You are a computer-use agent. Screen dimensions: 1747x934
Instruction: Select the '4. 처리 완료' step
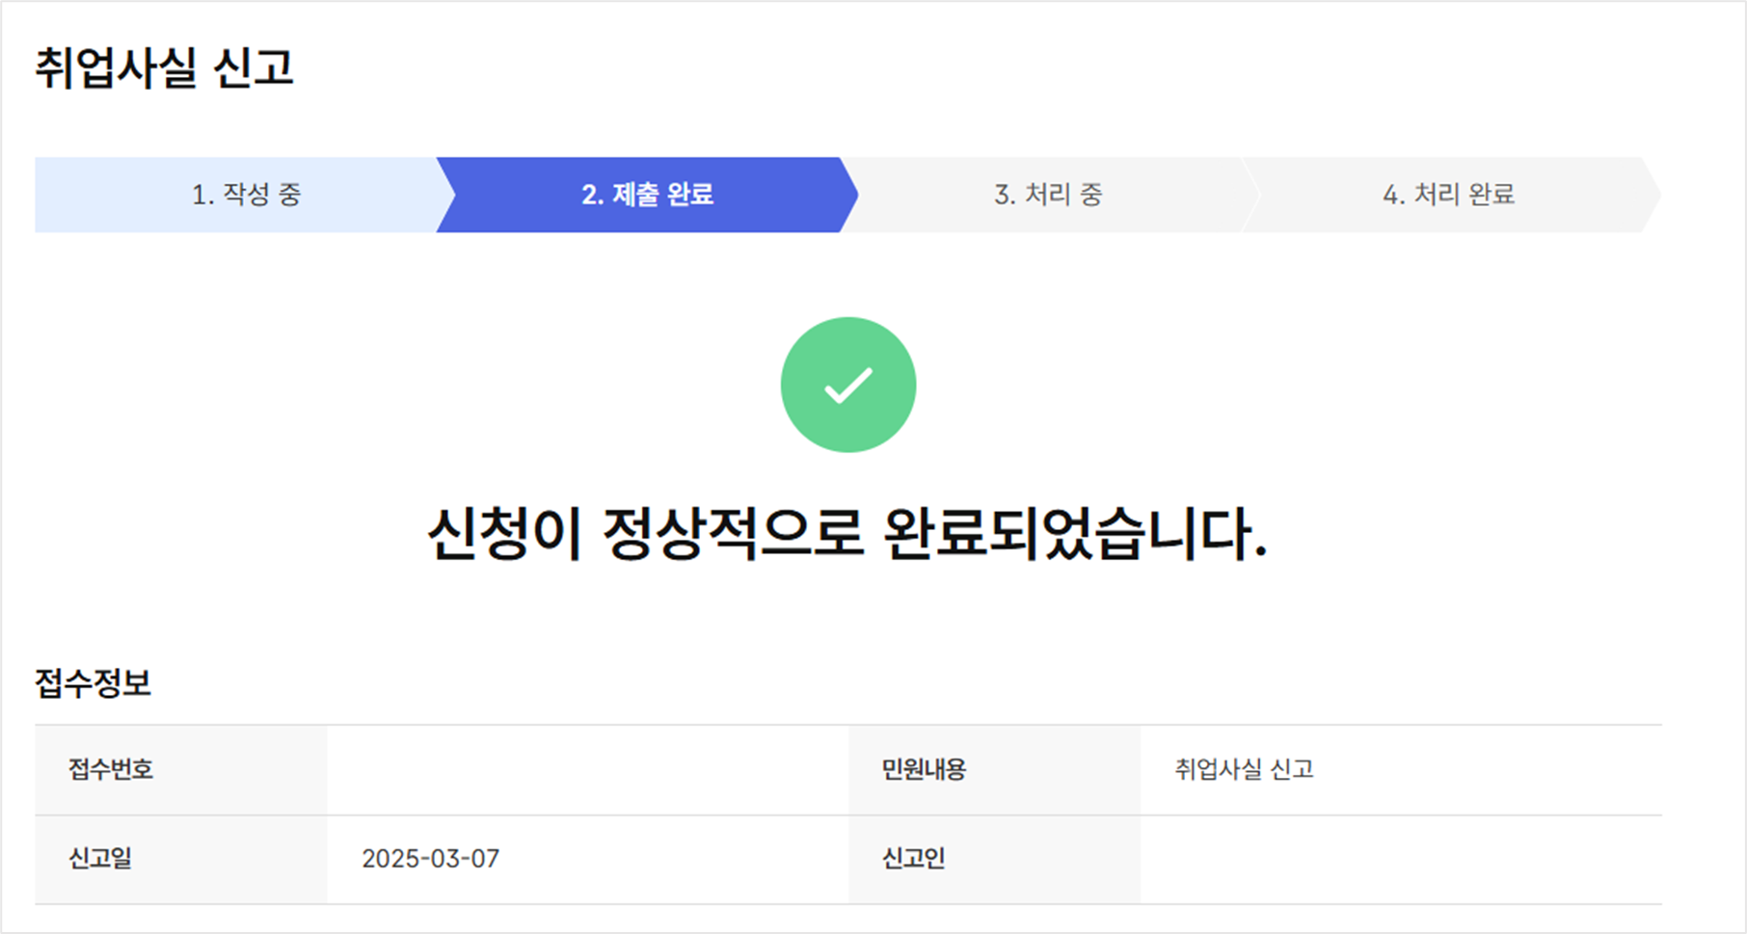point(1448,195)
